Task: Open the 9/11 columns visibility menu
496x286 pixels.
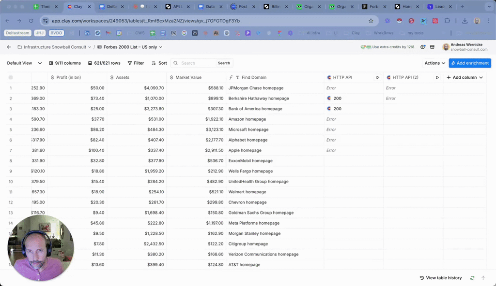Action: (65, 63)
